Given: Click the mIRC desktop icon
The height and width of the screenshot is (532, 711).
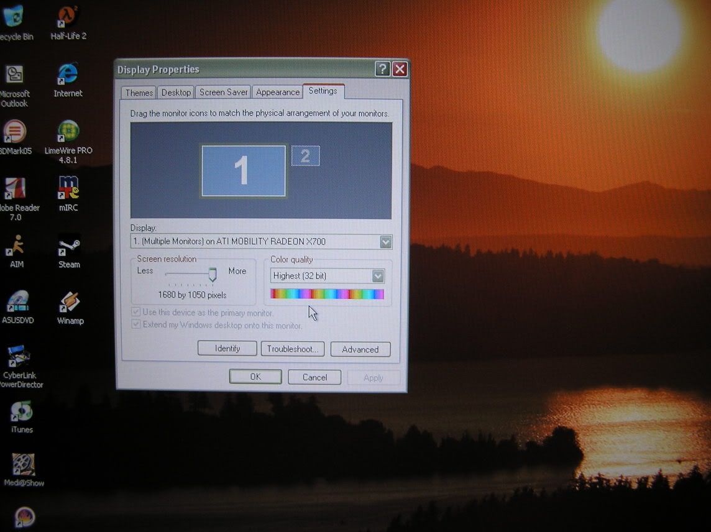Looking at the screenshot, I should [68, 189].
